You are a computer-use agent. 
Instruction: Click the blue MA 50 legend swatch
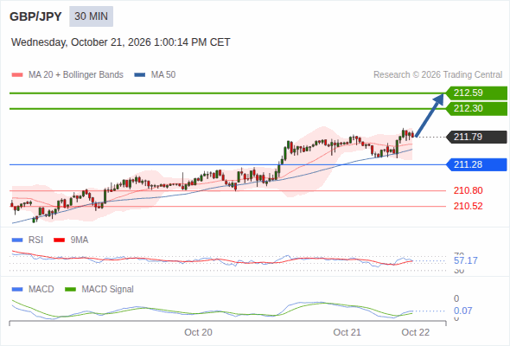140,75
